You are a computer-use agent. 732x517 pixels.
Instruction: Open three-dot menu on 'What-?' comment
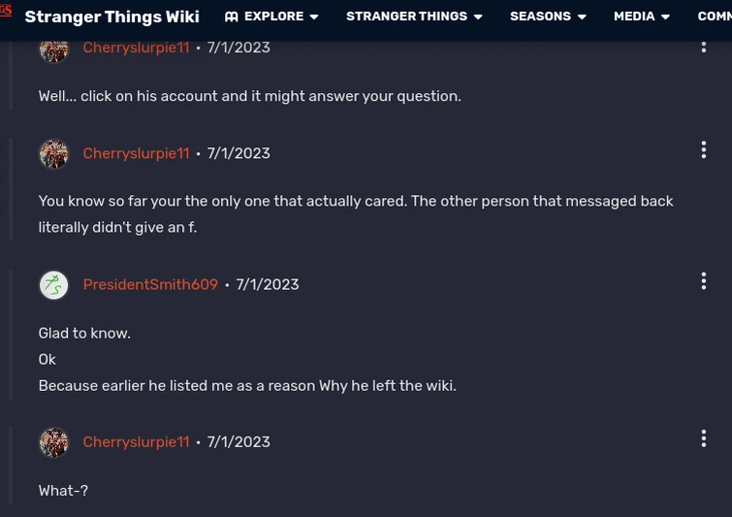click(704, 438)
